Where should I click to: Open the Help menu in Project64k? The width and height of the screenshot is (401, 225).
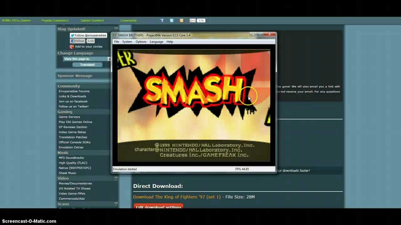[x=170, y=42]
